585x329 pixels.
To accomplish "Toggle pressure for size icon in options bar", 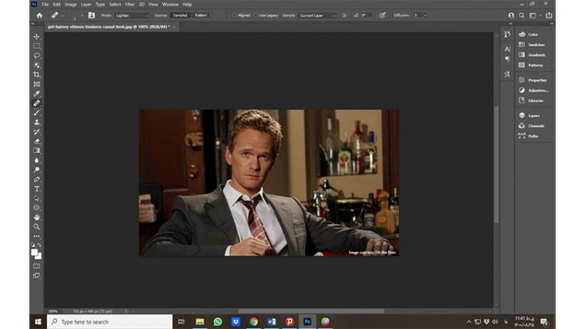I will click(382, 15).
